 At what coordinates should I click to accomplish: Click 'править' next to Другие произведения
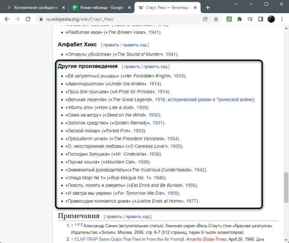(x=132, y=67)
